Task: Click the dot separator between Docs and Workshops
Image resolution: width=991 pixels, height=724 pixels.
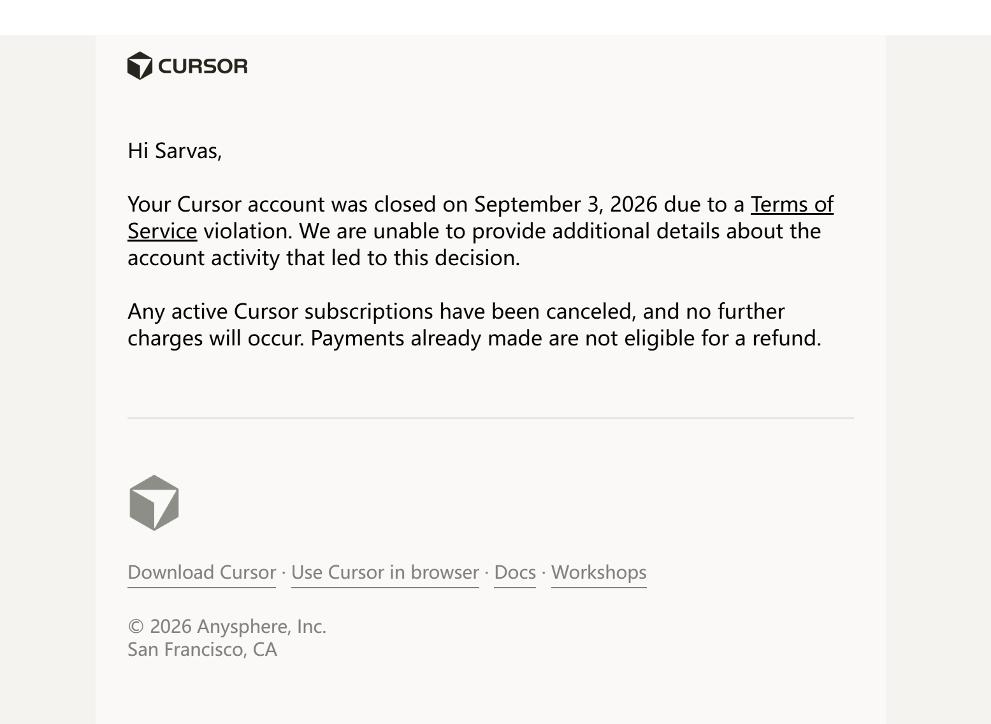Action: point(544,573)
